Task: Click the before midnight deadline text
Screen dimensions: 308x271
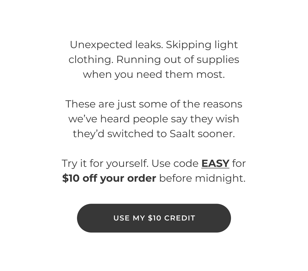Action: (201, 178)
